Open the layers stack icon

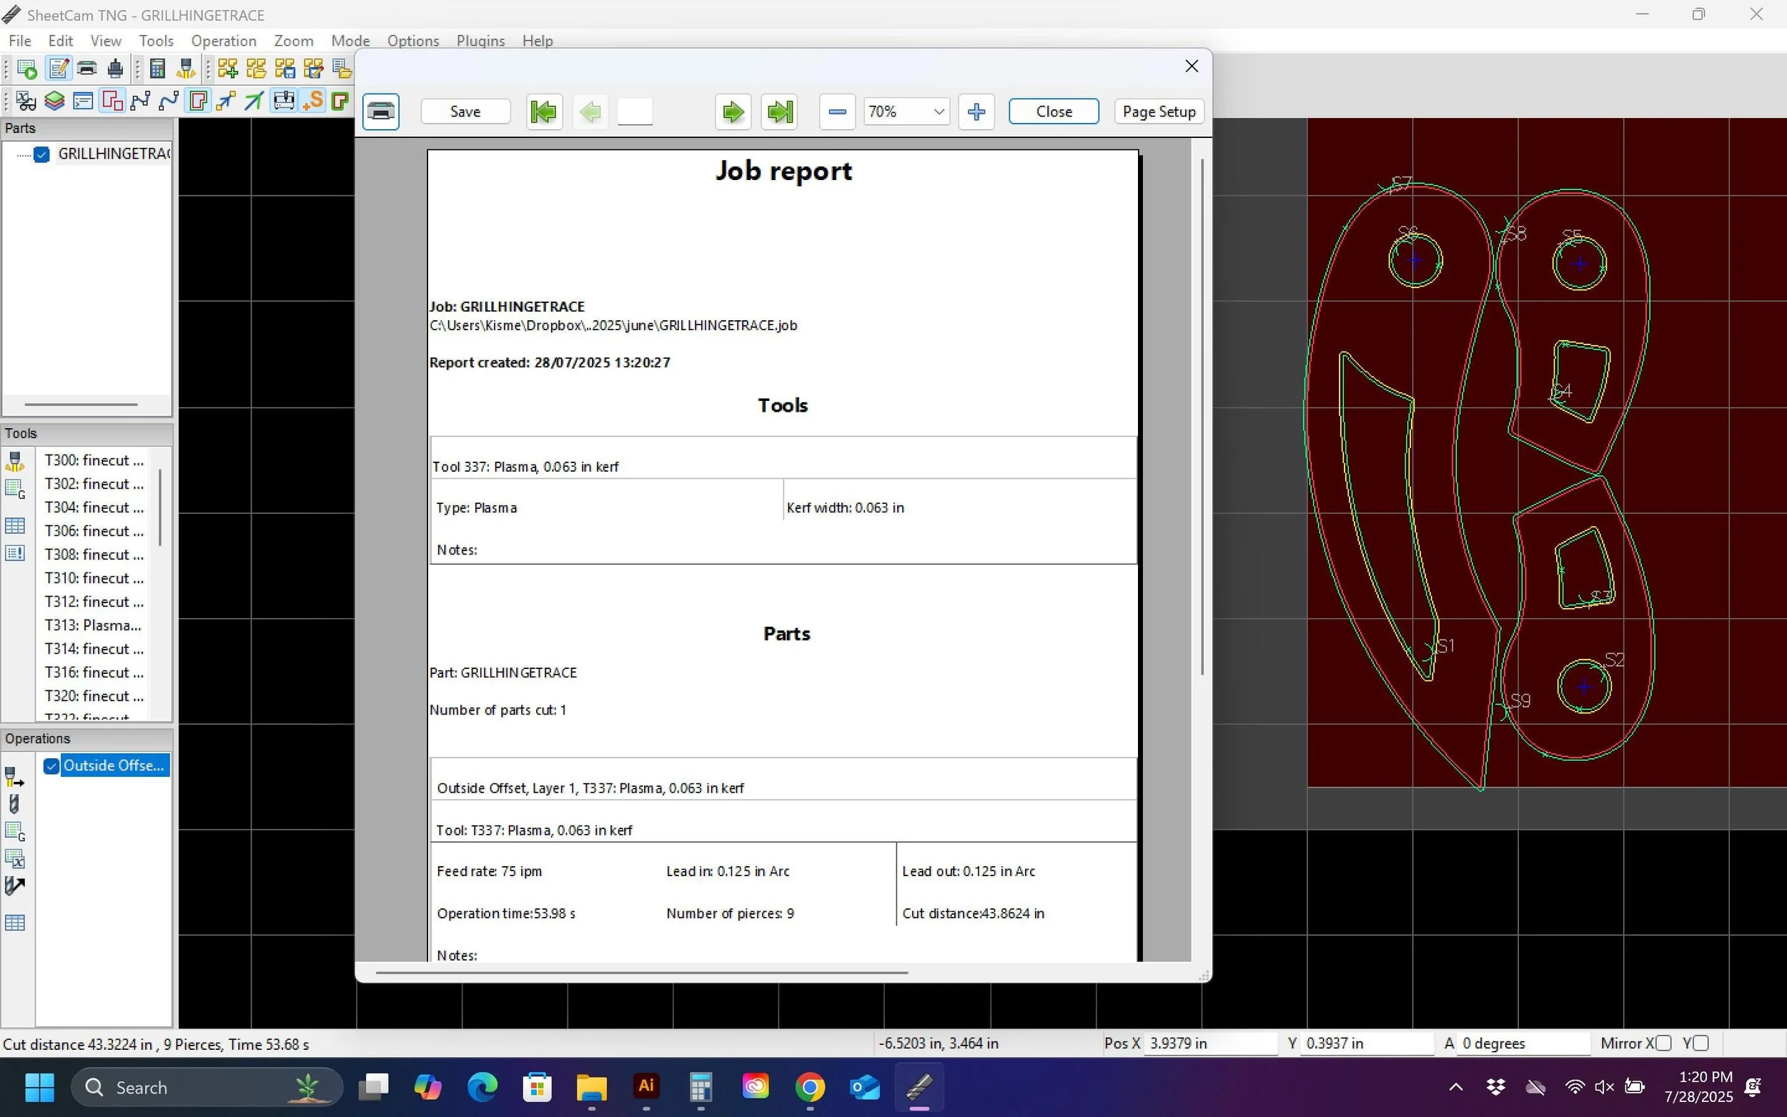point(54,101)
